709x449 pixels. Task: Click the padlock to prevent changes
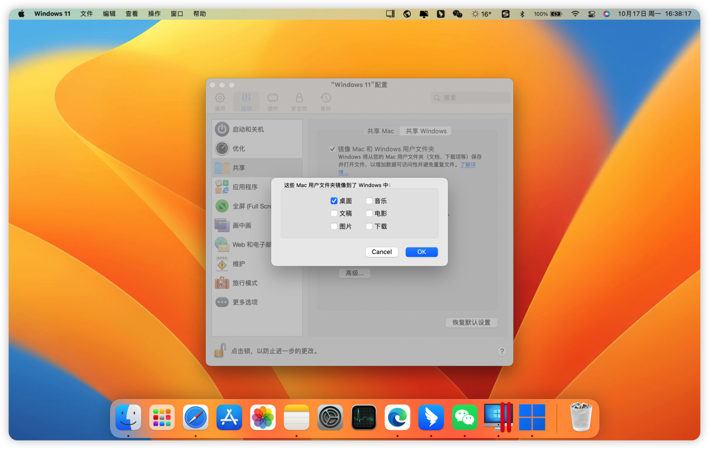(x=220, y=350)
